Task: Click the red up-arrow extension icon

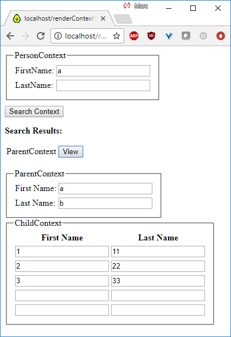Action: coord(221,36)
